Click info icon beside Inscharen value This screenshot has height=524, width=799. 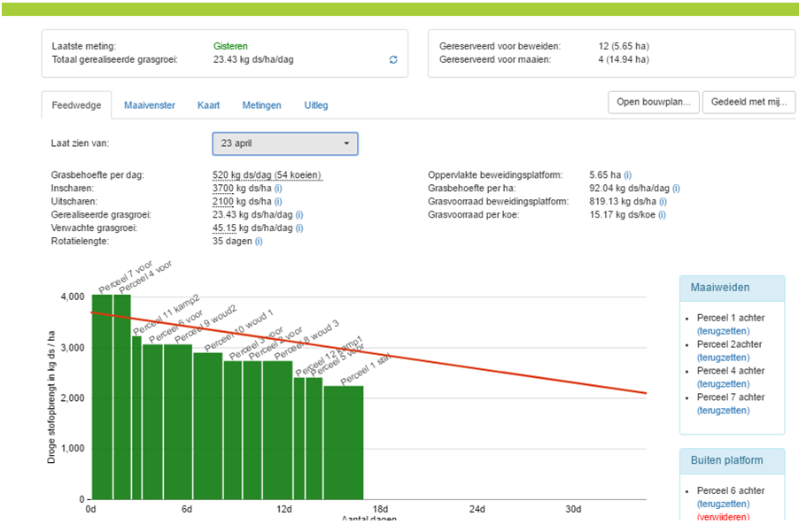[277, 189]
